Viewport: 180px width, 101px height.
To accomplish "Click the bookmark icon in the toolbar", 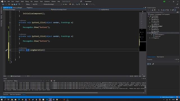I will coord(87,4).
